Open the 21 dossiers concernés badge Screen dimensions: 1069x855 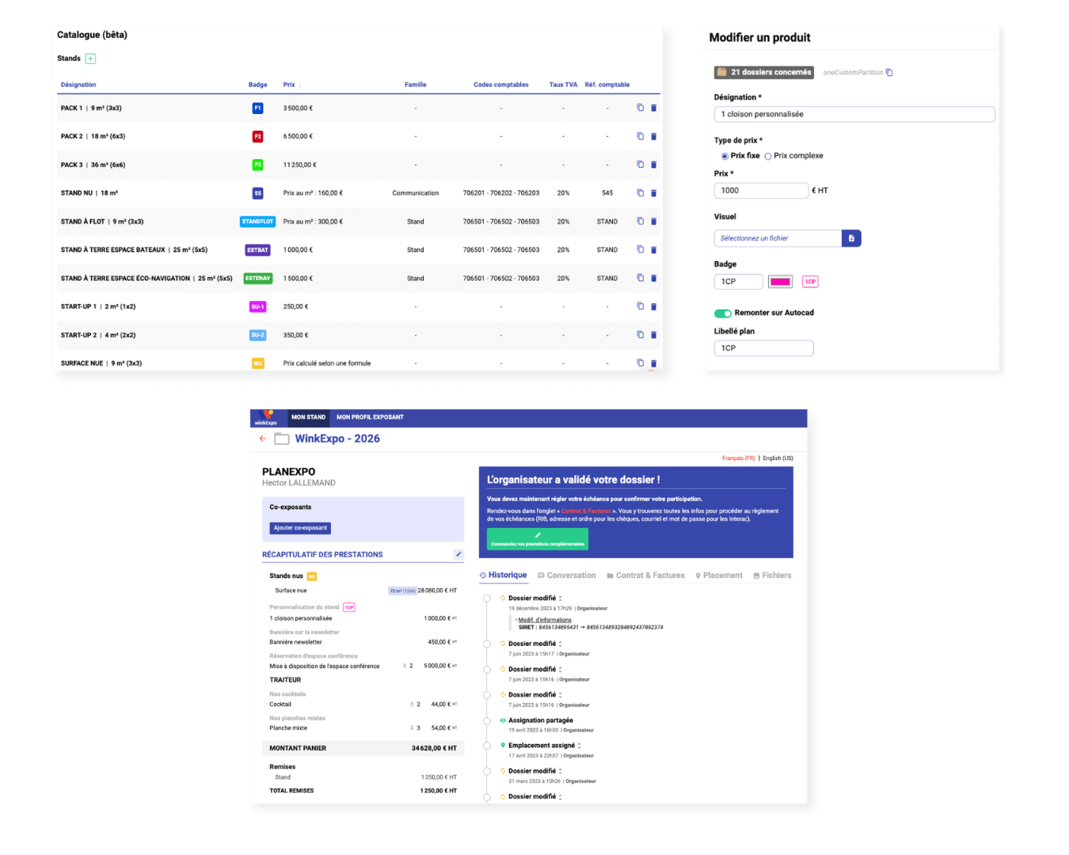(x=764, y=72)
